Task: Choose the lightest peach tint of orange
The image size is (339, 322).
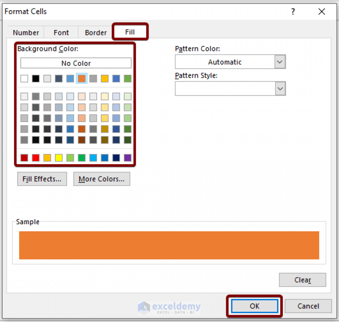Action: tap(82, 96)
